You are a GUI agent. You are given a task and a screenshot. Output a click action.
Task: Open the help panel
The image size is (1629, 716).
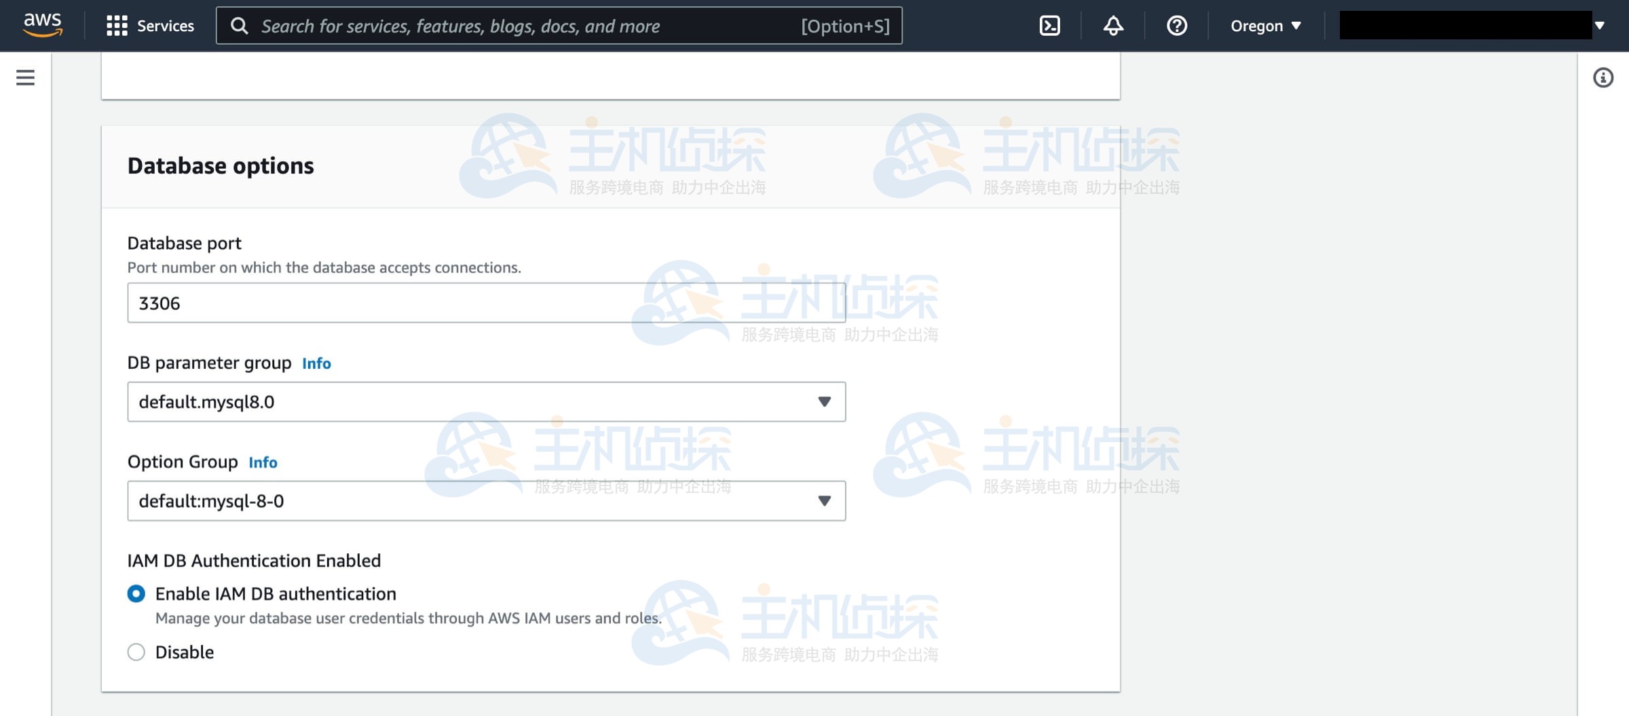[1176, 25]
